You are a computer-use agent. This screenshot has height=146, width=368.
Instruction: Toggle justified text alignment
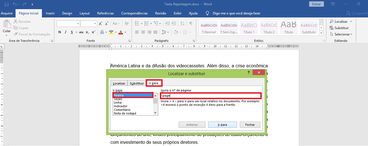click(155, 32)
